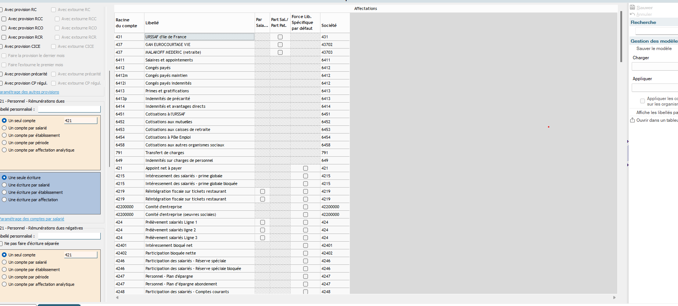Click the 6412m account root cell

(x=129, y=75)
